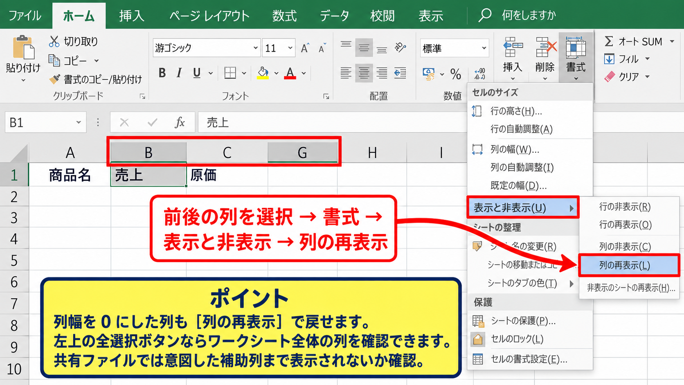Choose 行の自動調整(A) menu item

coord(530,129)
